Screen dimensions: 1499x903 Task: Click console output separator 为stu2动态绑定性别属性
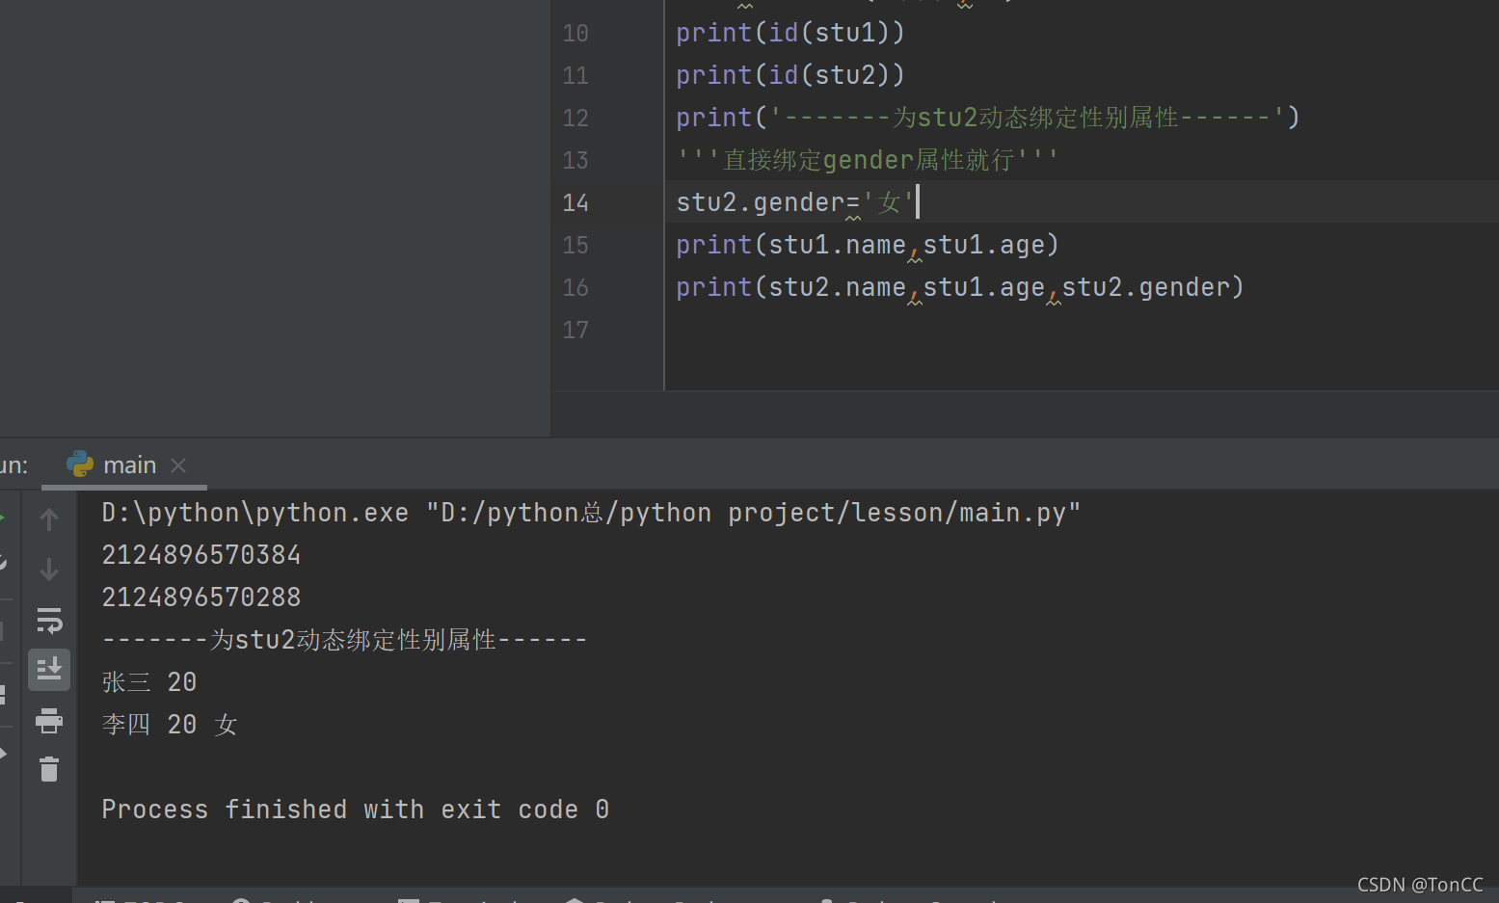[x=344, y=640]
